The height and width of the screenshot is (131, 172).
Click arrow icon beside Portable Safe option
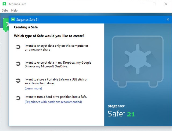pyautogui.click(x=18, y=81)
